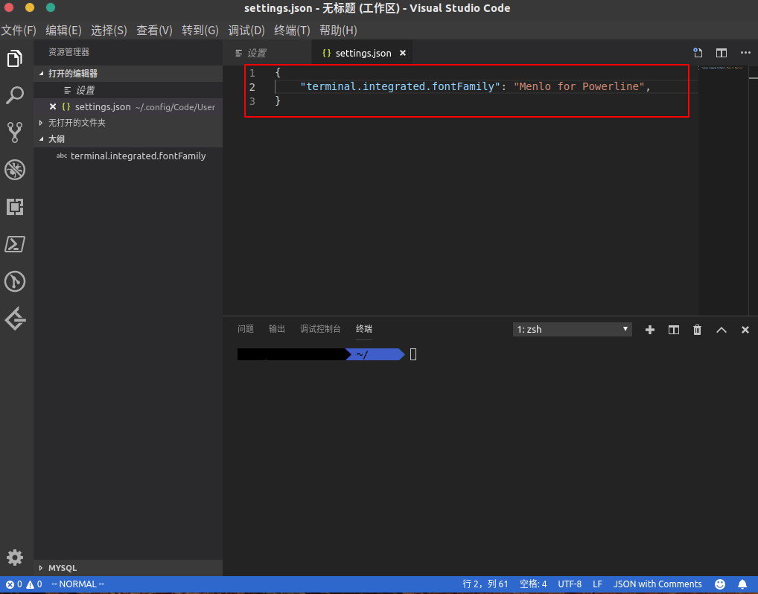Open the 帮助(H) menu
The width and height of the screenshot is (758, 594).
pos(338,31)
